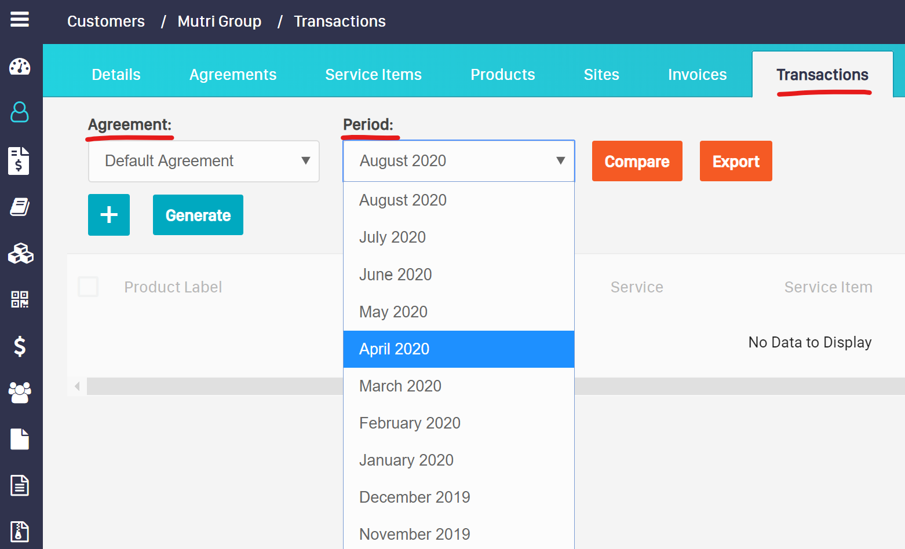Viewport: 905px width, 549px height.
Task: Open the ledger book icon in the sidebar
Action: tap(20, 207)
